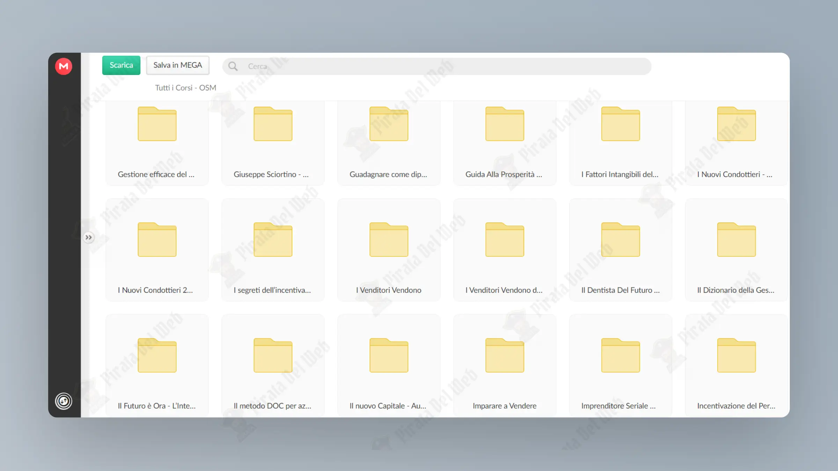The width and height of the screenshot is (838, 471).
Task: Select the label Guida Alla Prosperità ...
Action: click(x=504, y=174)
